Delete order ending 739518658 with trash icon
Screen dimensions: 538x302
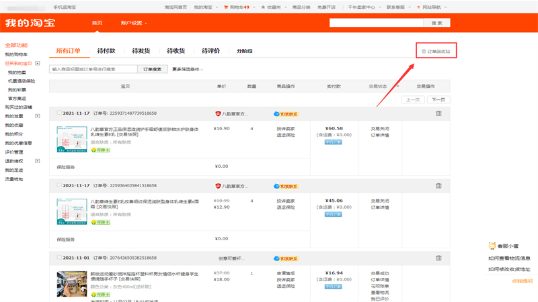click(438, 113)
